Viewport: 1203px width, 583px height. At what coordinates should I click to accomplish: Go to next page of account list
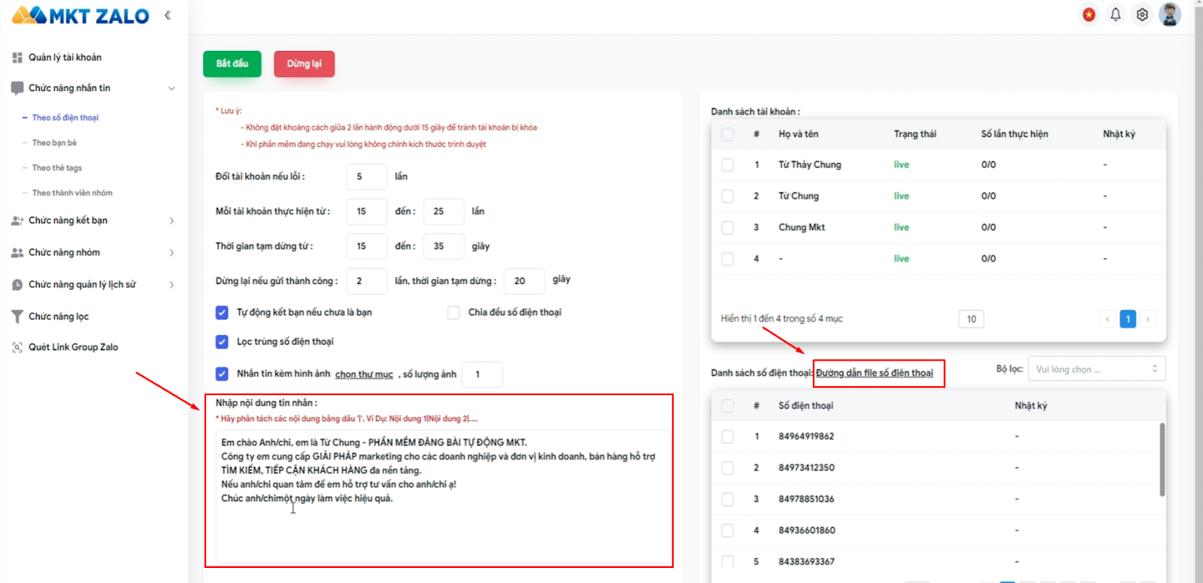click(1147, 319)
